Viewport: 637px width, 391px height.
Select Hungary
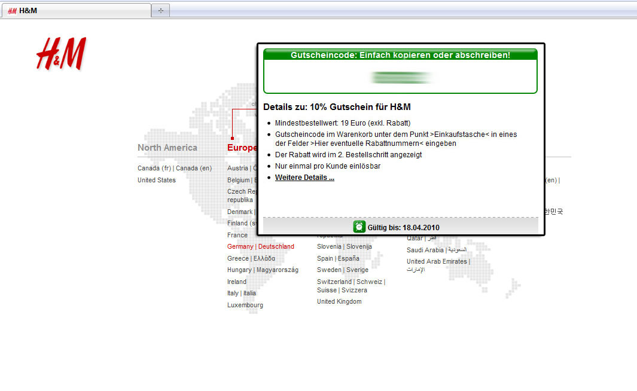pos(239,270)
